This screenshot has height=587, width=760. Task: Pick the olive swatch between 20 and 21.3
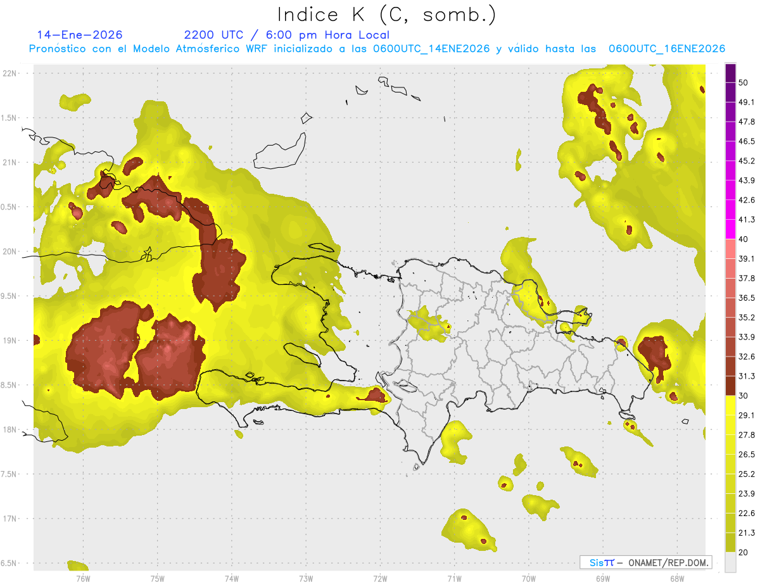pyautogui.click(x=730, y=543)
